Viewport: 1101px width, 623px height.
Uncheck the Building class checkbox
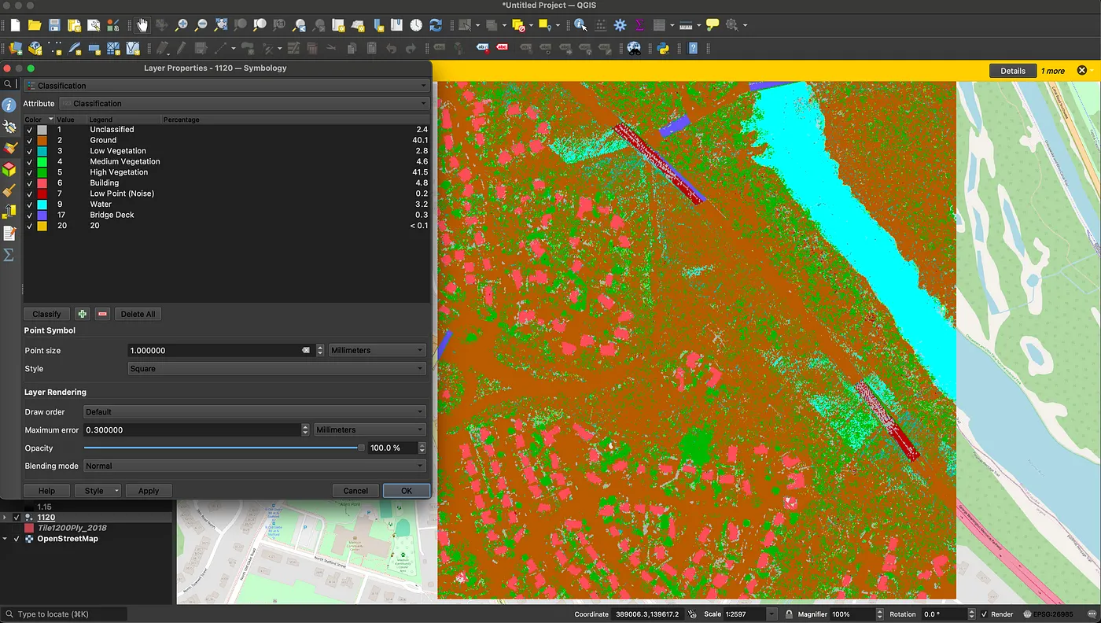tap(29, 183)
